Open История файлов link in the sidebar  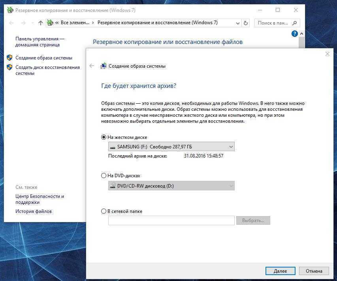34,211
